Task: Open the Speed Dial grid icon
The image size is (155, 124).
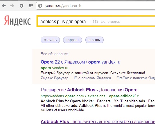Action: 31,6
